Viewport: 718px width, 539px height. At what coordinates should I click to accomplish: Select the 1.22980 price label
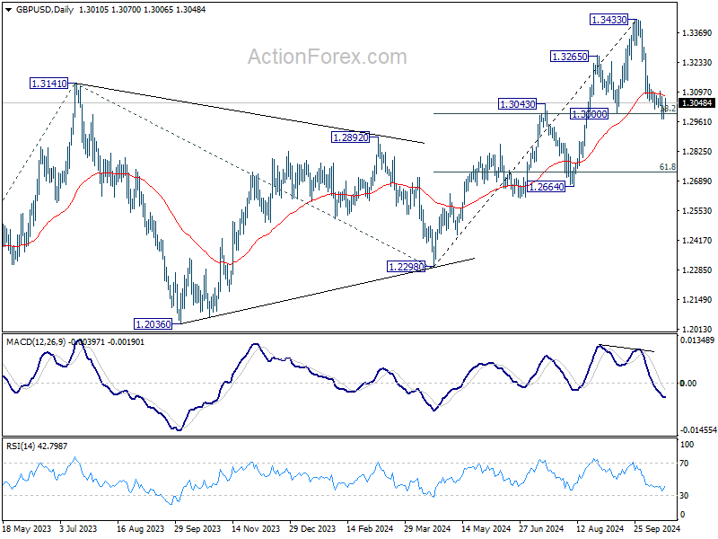pyautogui.click(x=407, y=266)
